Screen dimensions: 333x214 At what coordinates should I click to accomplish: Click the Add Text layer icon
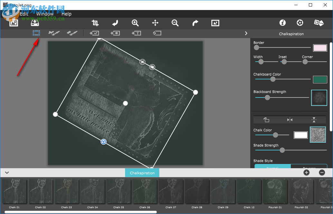click(x=136, y=33)
